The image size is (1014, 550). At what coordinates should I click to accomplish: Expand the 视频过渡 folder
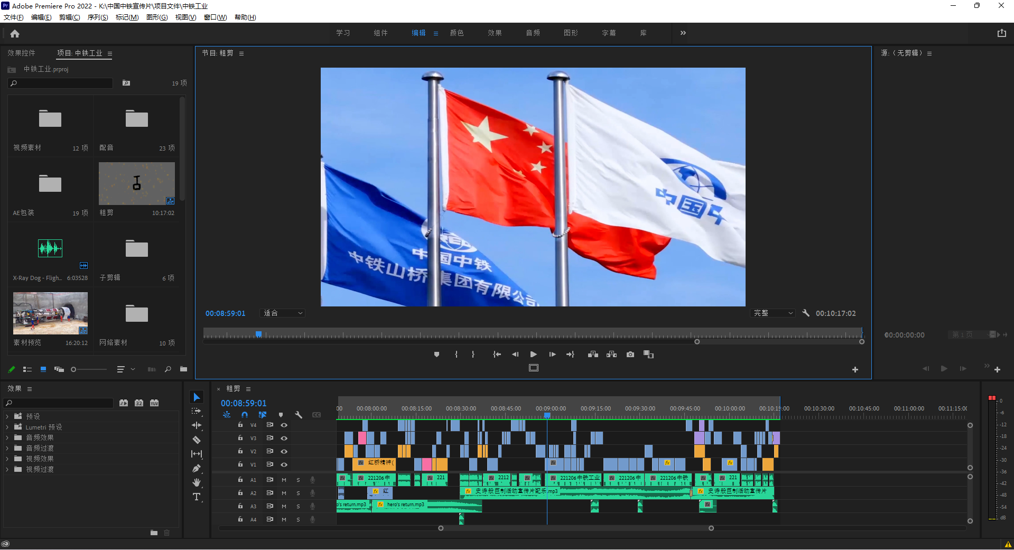click(x=7, y=469)
